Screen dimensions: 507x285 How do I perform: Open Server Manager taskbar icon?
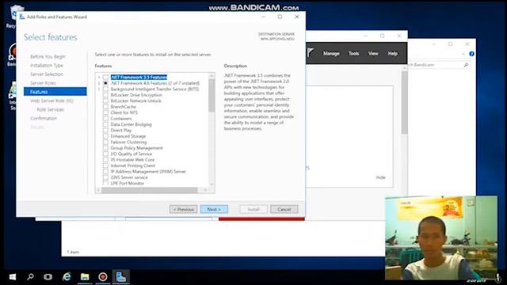[x=121, y=277]
